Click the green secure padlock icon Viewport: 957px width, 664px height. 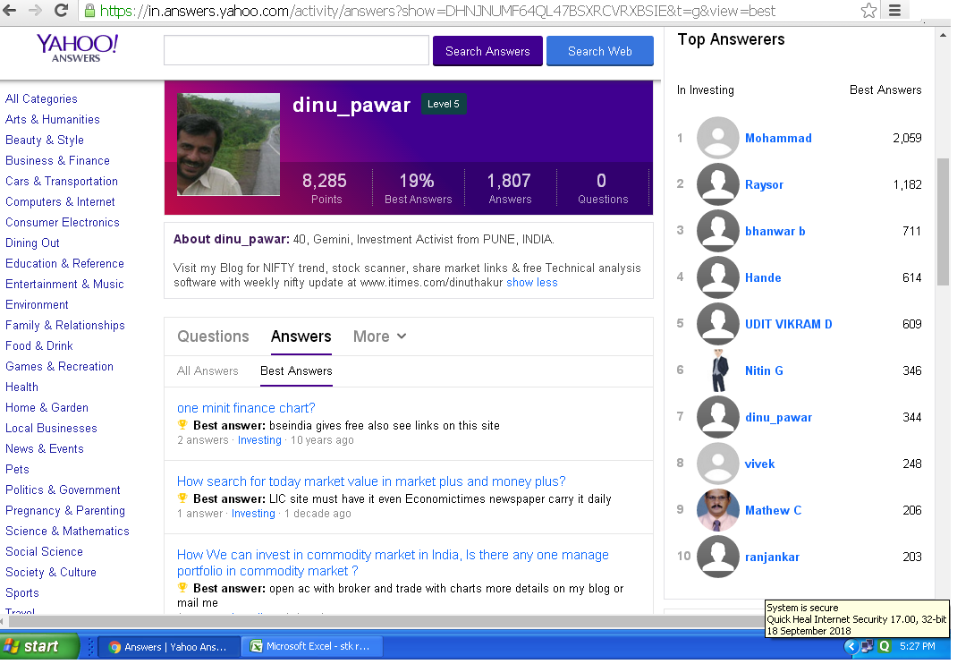89,11
